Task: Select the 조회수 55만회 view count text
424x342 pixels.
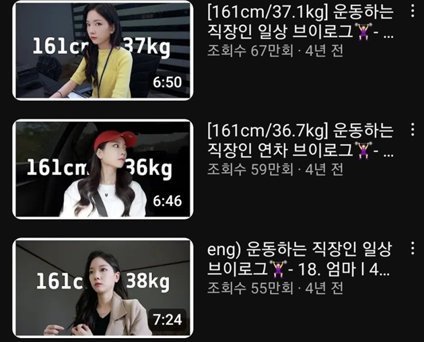Action: [250, 288]
